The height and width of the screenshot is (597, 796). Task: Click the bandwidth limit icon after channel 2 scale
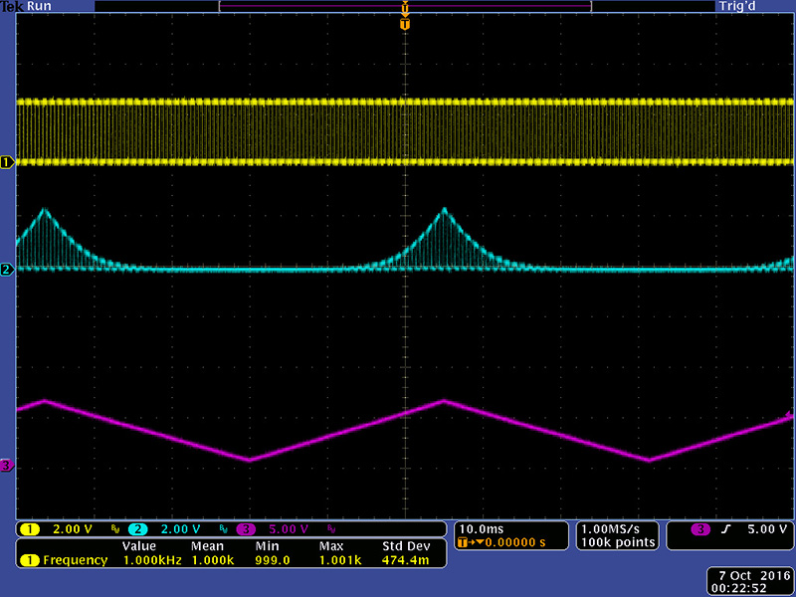pos(223,530)
